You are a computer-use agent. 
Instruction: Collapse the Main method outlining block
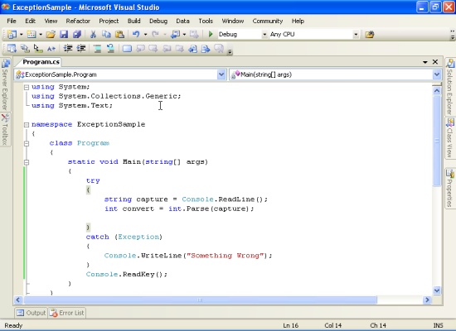click(27, 162)
